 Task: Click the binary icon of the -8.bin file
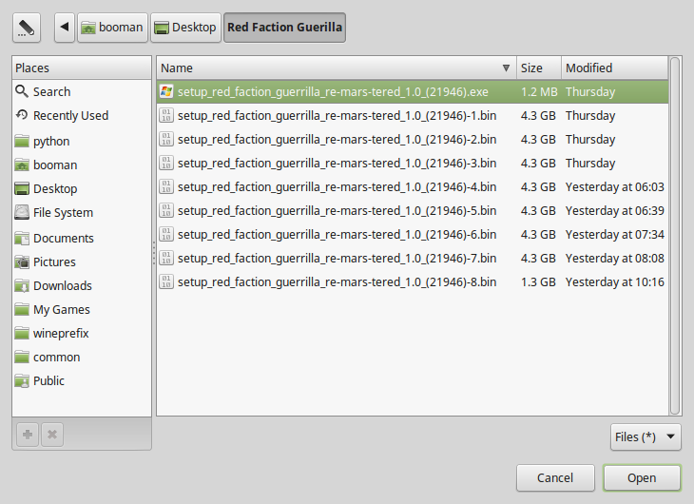166,281
